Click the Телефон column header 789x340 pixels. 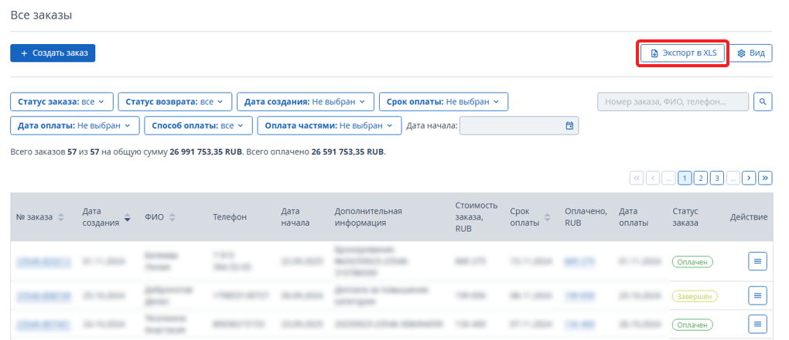[230, 217]
